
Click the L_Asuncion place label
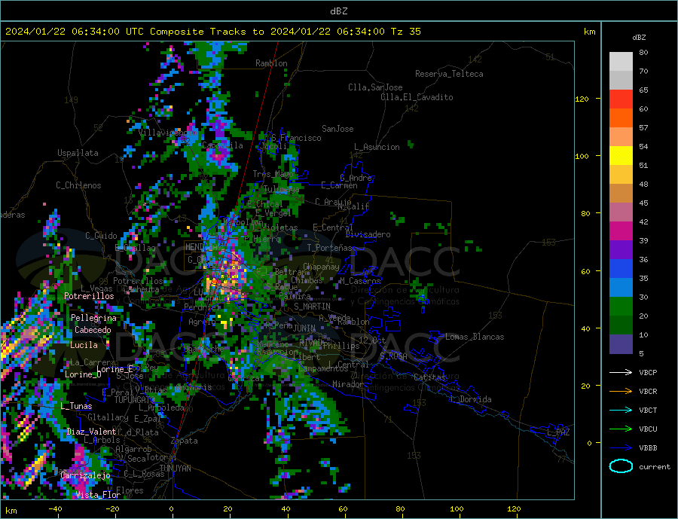(377, 147)
